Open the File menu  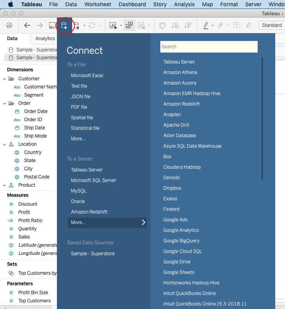click(x=53, y=4)
